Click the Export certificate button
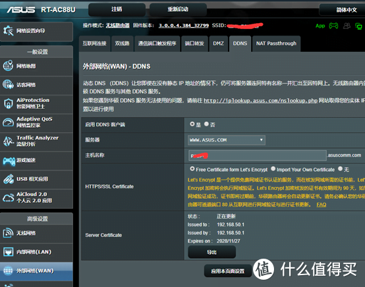Screen dimensions: 365x287 [x=212, y=252]
